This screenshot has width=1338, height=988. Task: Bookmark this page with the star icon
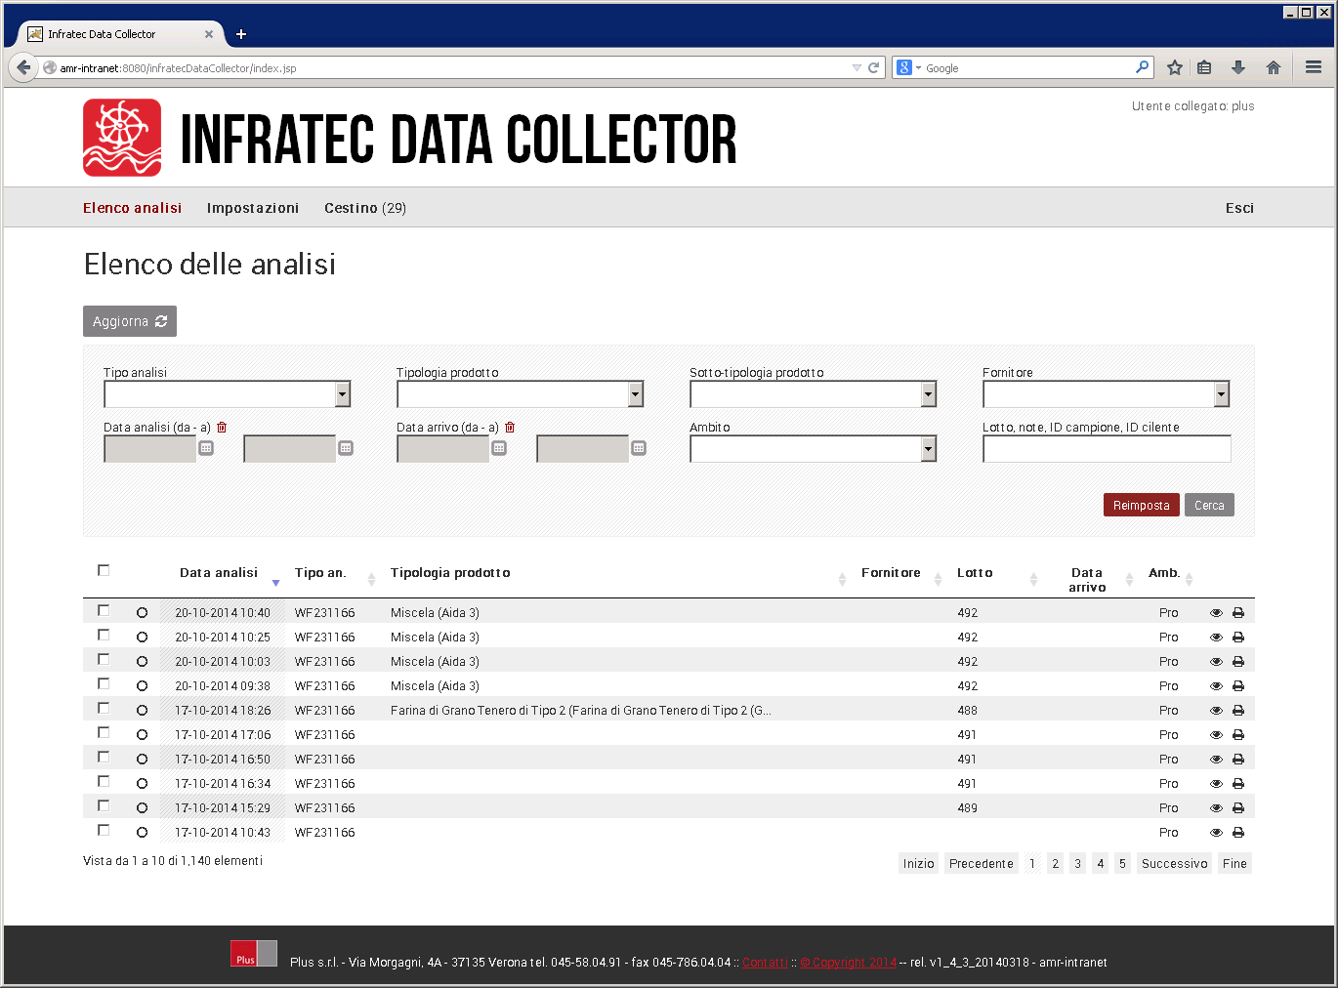click(x=1175, y=67)
